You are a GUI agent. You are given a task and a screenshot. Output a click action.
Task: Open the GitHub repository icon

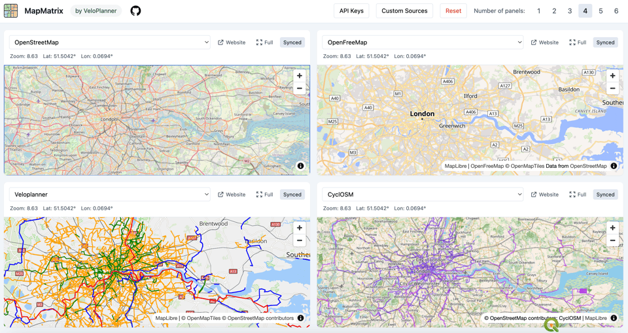pos(135,11)
